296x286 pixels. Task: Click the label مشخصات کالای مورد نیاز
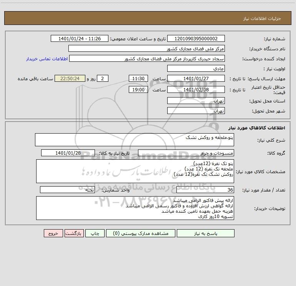click(261, 172)
